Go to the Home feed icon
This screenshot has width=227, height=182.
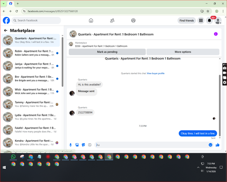click(x=91, y=20)
